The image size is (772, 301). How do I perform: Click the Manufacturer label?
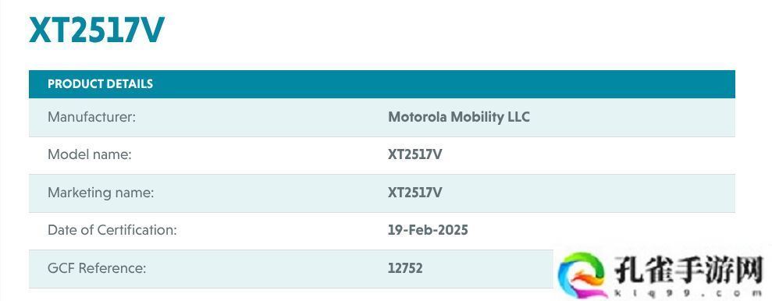(91, 117)
